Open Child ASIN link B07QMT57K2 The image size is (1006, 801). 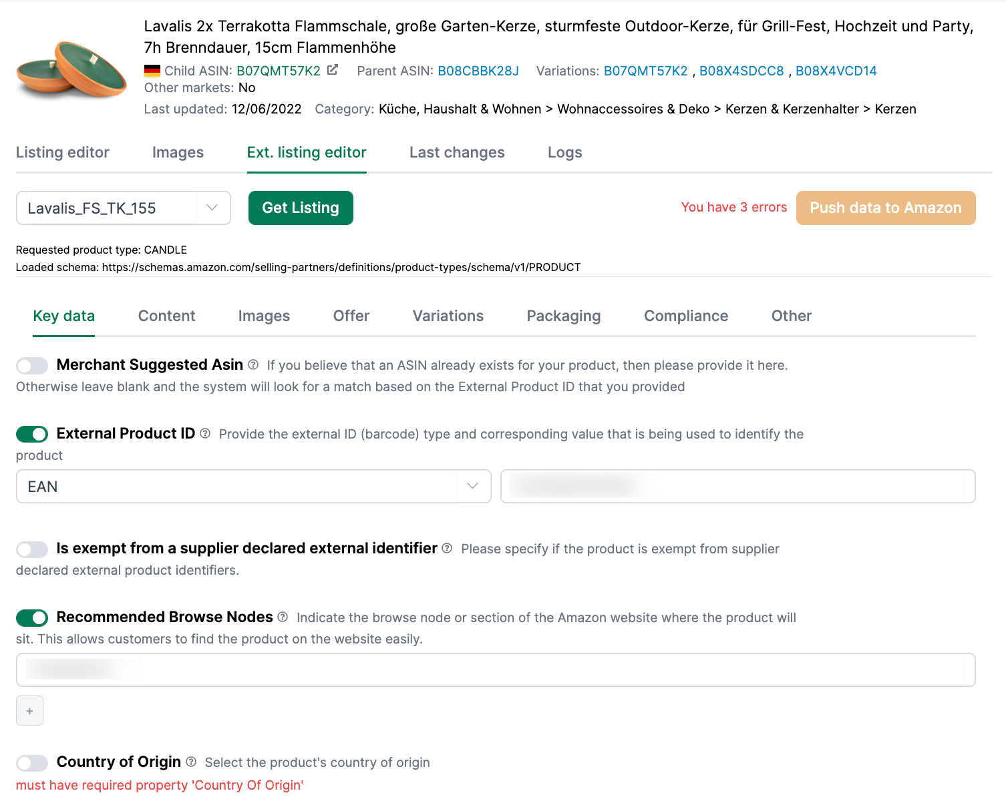(x=279, y=71)
